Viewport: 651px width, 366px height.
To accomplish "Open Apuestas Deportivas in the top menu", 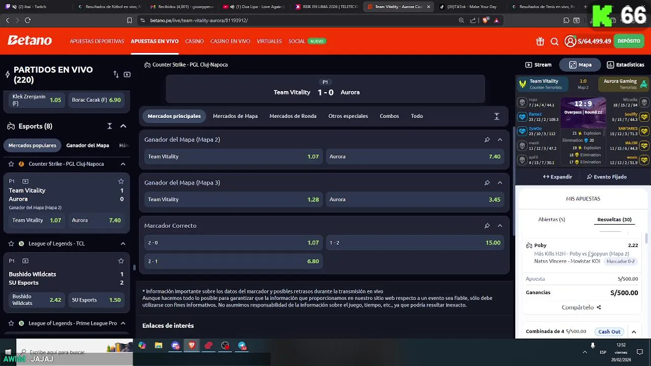I will (x=97, y=41).
